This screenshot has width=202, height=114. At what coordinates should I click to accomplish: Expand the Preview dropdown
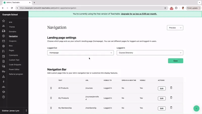click(175, 28)
